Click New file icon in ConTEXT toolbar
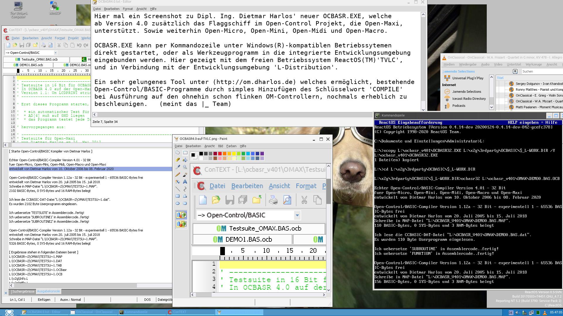 point(8,45)
